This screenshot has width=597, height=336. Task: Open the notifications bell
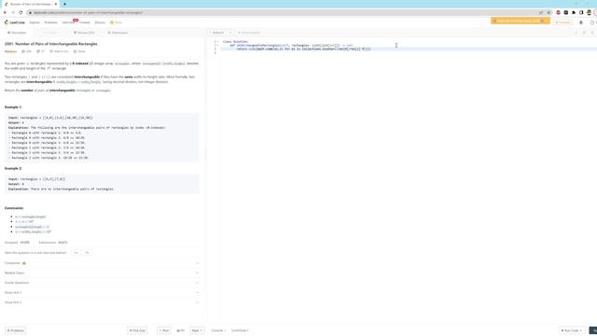coord(581,22)
